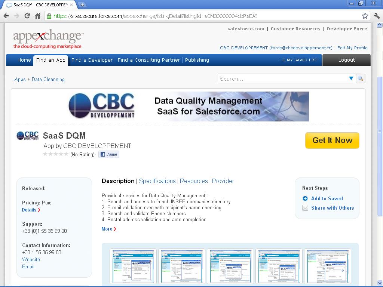Click the Share with Others envelope icon
This screenshot has height=287, width=383.
(305, 208)
